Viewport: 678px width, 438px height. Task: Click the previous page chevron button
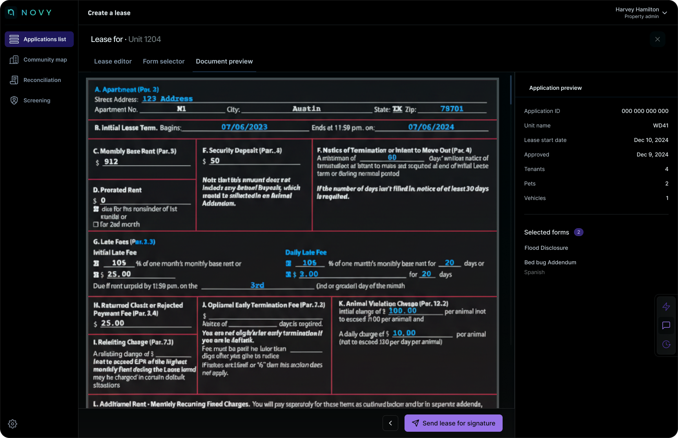pyautogui.click(x=390, y=423)
